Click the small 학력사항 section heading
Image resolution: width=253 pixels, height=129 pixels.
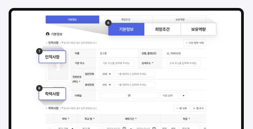(53, 108)
